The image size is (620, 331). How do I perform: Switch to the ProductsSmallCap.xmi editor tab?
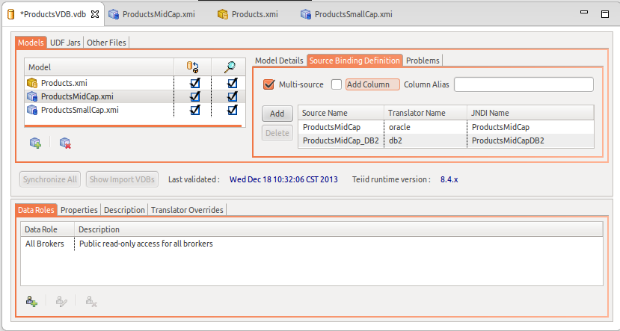coord(346,14)
